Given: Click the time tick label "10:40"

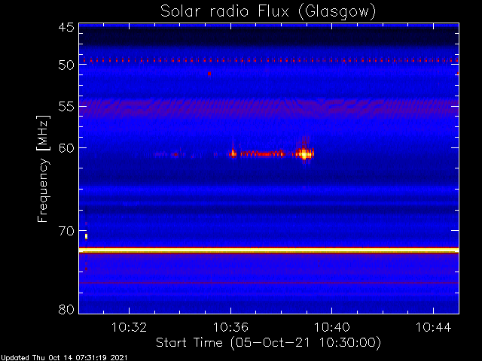Looking at the screenshot, I should pos(332,327).
